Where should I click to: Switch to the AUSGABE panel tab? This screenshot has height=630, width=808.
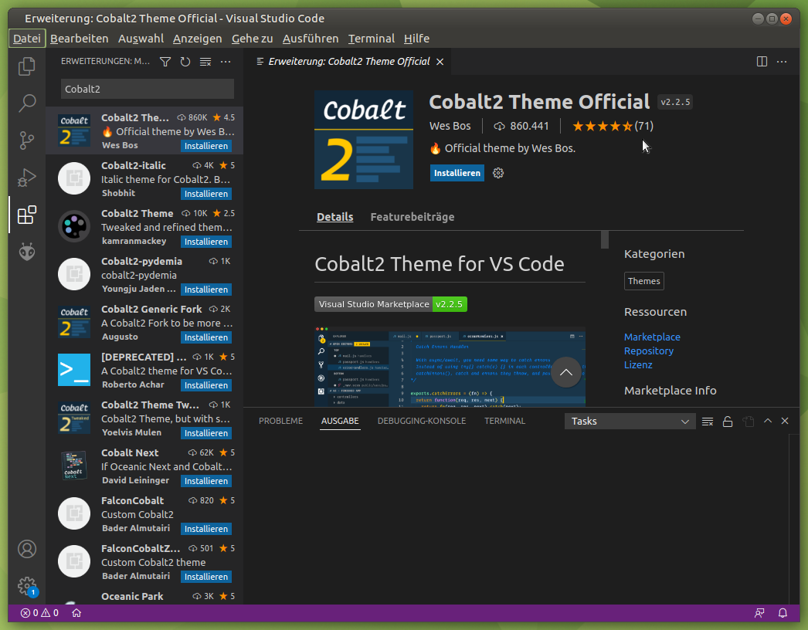coord(340,421)
